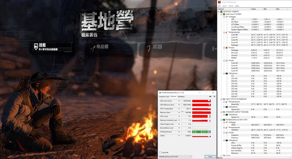Switch to the Graphics Card tab
This screenshot has width=292, height=159.
click(x=164, y=97)
